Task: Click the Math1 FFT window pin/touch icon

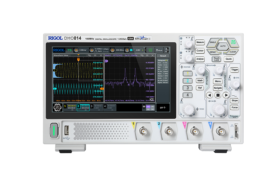Action: (x=142, y=55)
